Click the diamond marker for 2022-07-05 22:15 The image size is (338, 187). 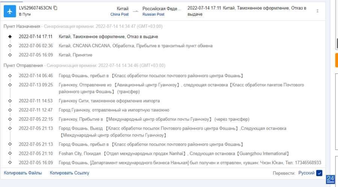pos(10,119)
